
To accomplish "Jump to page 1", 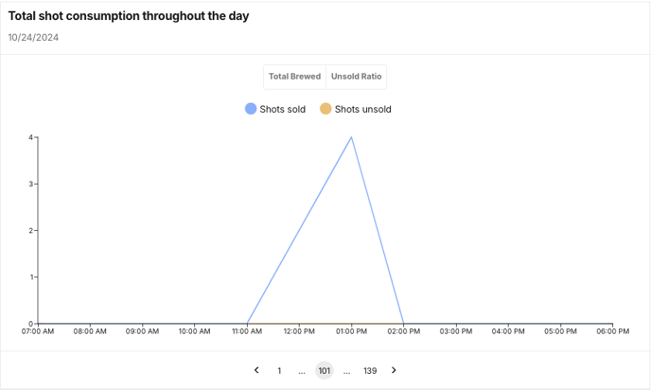I will pos(279,370).
